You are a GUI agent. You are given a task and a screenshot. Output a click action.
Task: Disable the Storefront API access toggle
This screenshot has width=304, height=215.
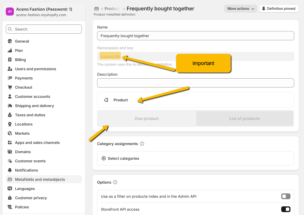(286, 209)
